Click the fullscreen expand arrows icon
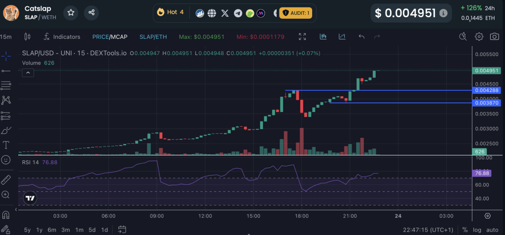 click(x=302, y=36)
